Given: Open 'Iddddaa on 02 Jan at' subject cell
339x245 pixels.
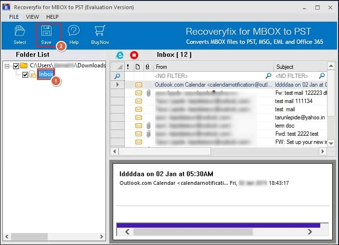Looking at the screenshot, I should [300, 85].
